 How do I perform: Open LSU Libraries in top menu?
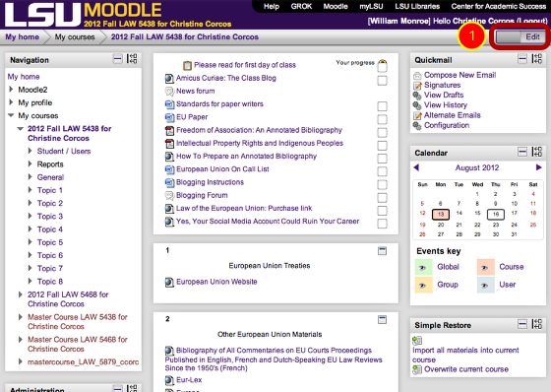coord(417,6)
